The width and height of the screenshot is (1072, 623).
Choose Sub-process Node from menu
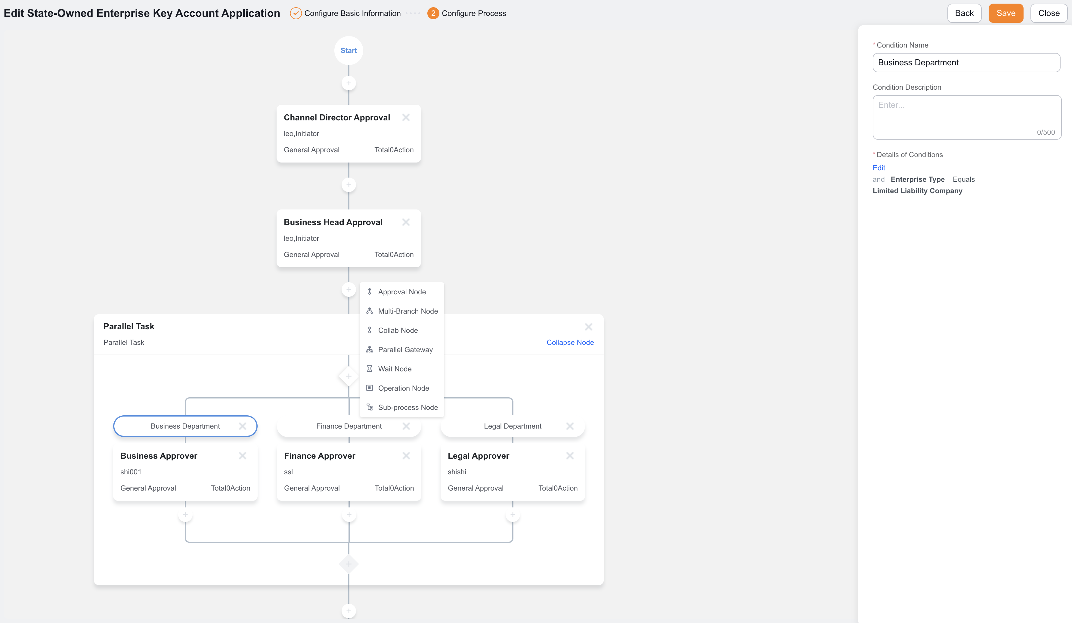pos(402,407)
